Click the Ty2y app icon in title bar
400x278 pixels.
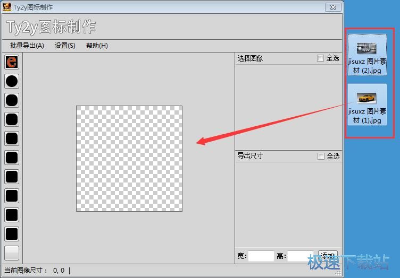(7, 7)
